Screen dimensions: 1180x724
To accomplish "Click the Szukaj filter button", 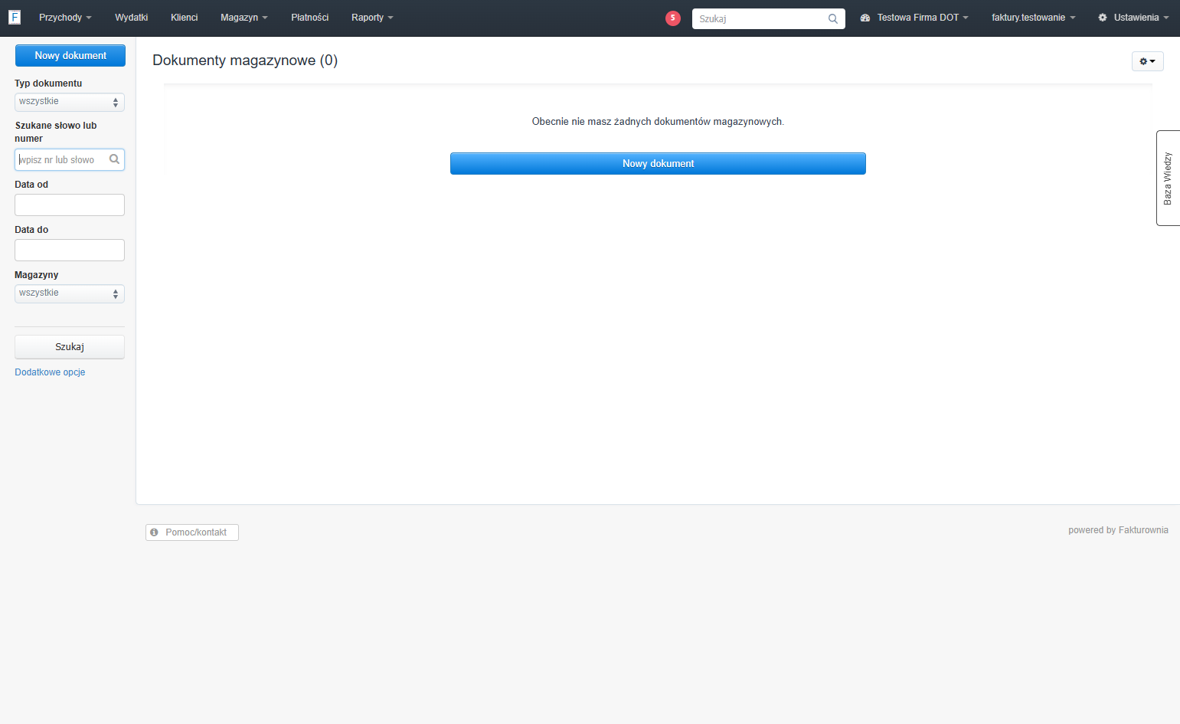I will tap(70, 347).
